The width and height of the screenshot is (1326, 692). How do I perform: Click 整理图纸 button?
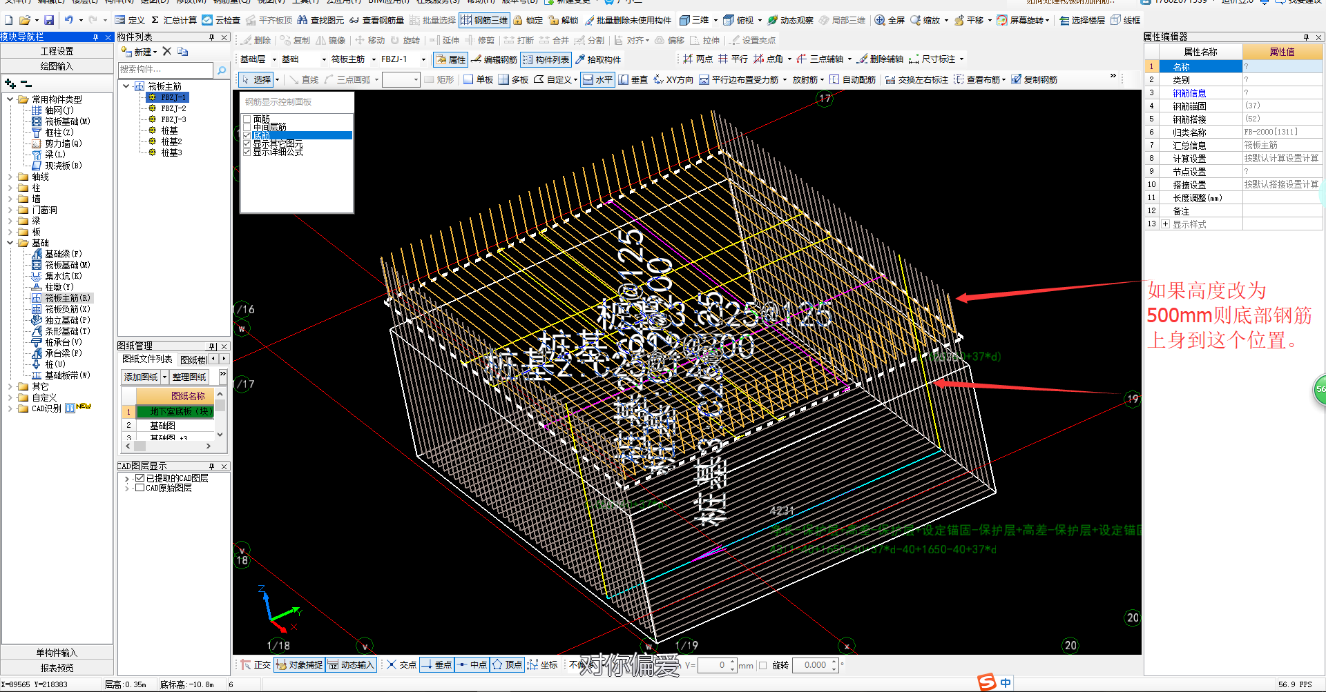point(189,377)
